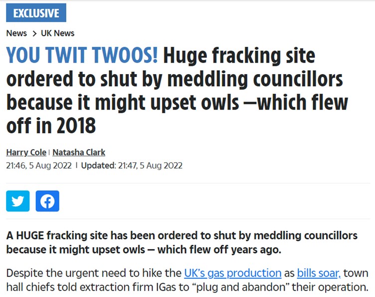Click the blue EXCLUSIVE badge
Viewport: 375px width, 297px height.
pyautogui.click(x=36, y=13)
